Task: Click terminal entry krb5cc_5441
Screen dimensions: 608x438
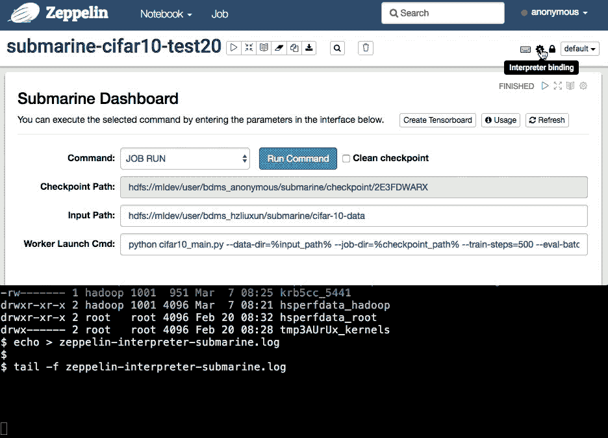Action: click(315, 292)
